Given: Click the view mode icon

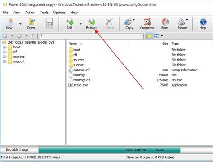Looking at the screenshot, I should (156, 36).
